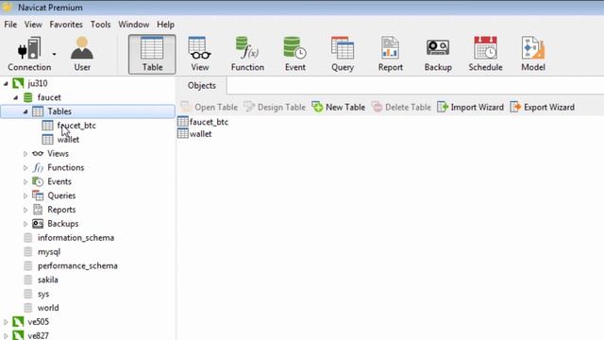Launch the Import Wizard
Image resolution: width=604 pixels, height=340 pixels.
470,107
